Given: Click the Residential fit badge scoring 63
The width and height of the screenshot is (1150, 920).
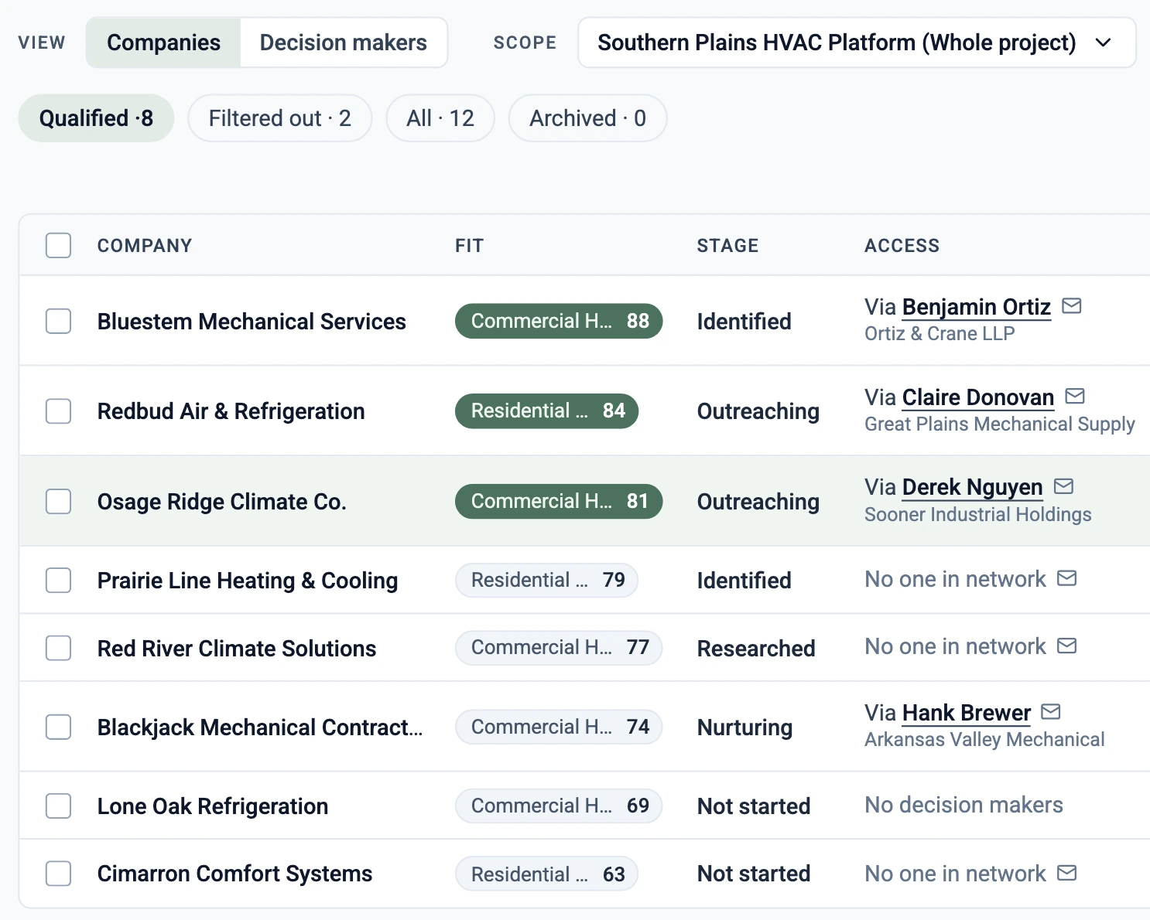Looking at the screenshot, I should tap(546, 874).
